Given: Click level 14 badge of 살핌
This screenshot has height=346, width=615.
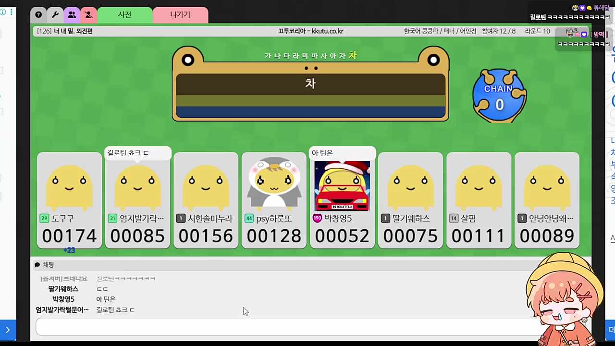Looking at the screenshot, I should point(454,219).
